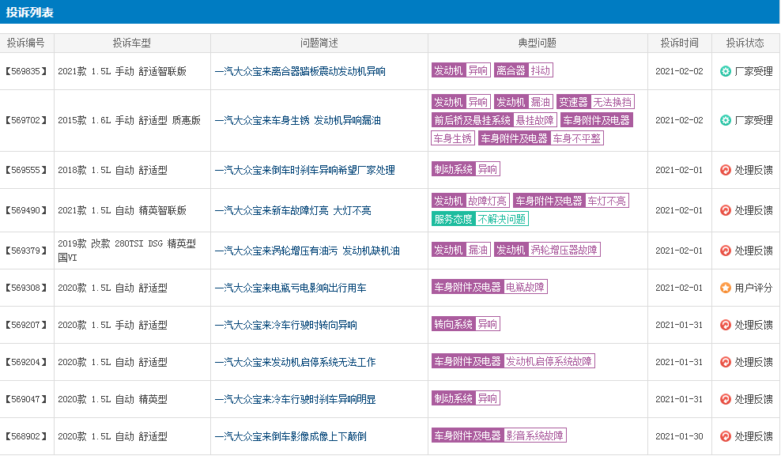
Task: Click 发动机 故障灯亮 tag
Action: pyautogui.click(x=470, y=201)
